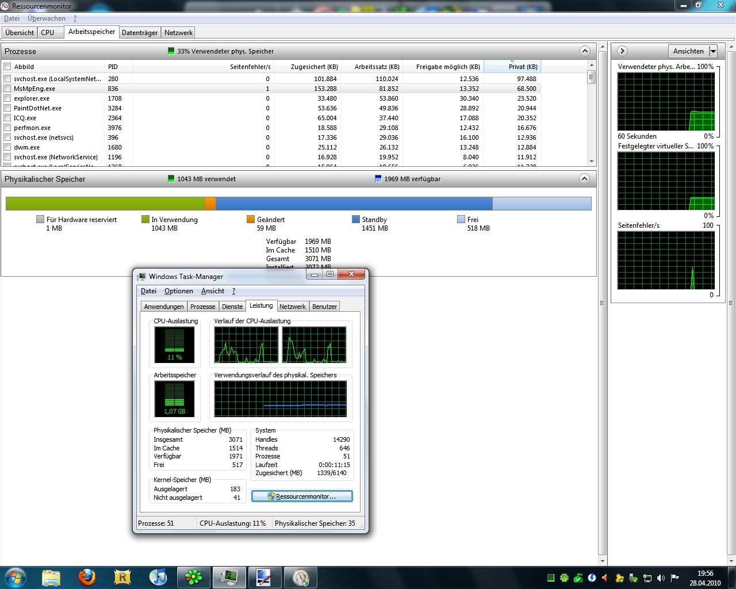
Task: Sort by the Arbeitssatz (KB) column
Action: pos(372,67)
